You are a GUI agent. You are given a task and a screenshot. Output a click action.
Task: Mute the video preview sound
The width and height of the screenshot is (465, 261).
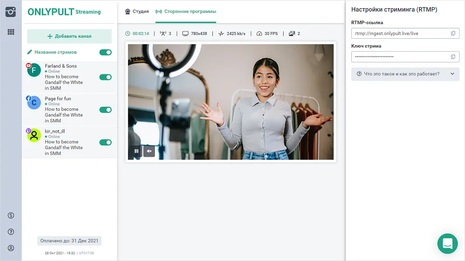click(x=149, y=151)
